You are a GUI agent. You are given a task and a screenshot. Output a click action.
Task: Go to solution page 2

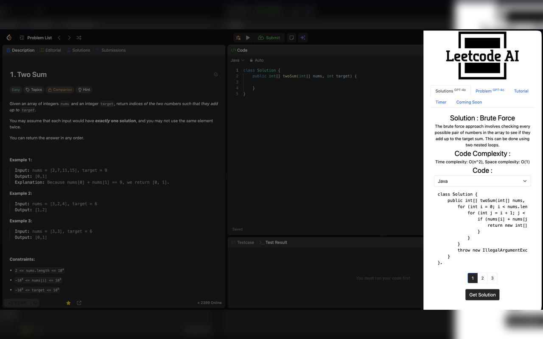point(482,278)
